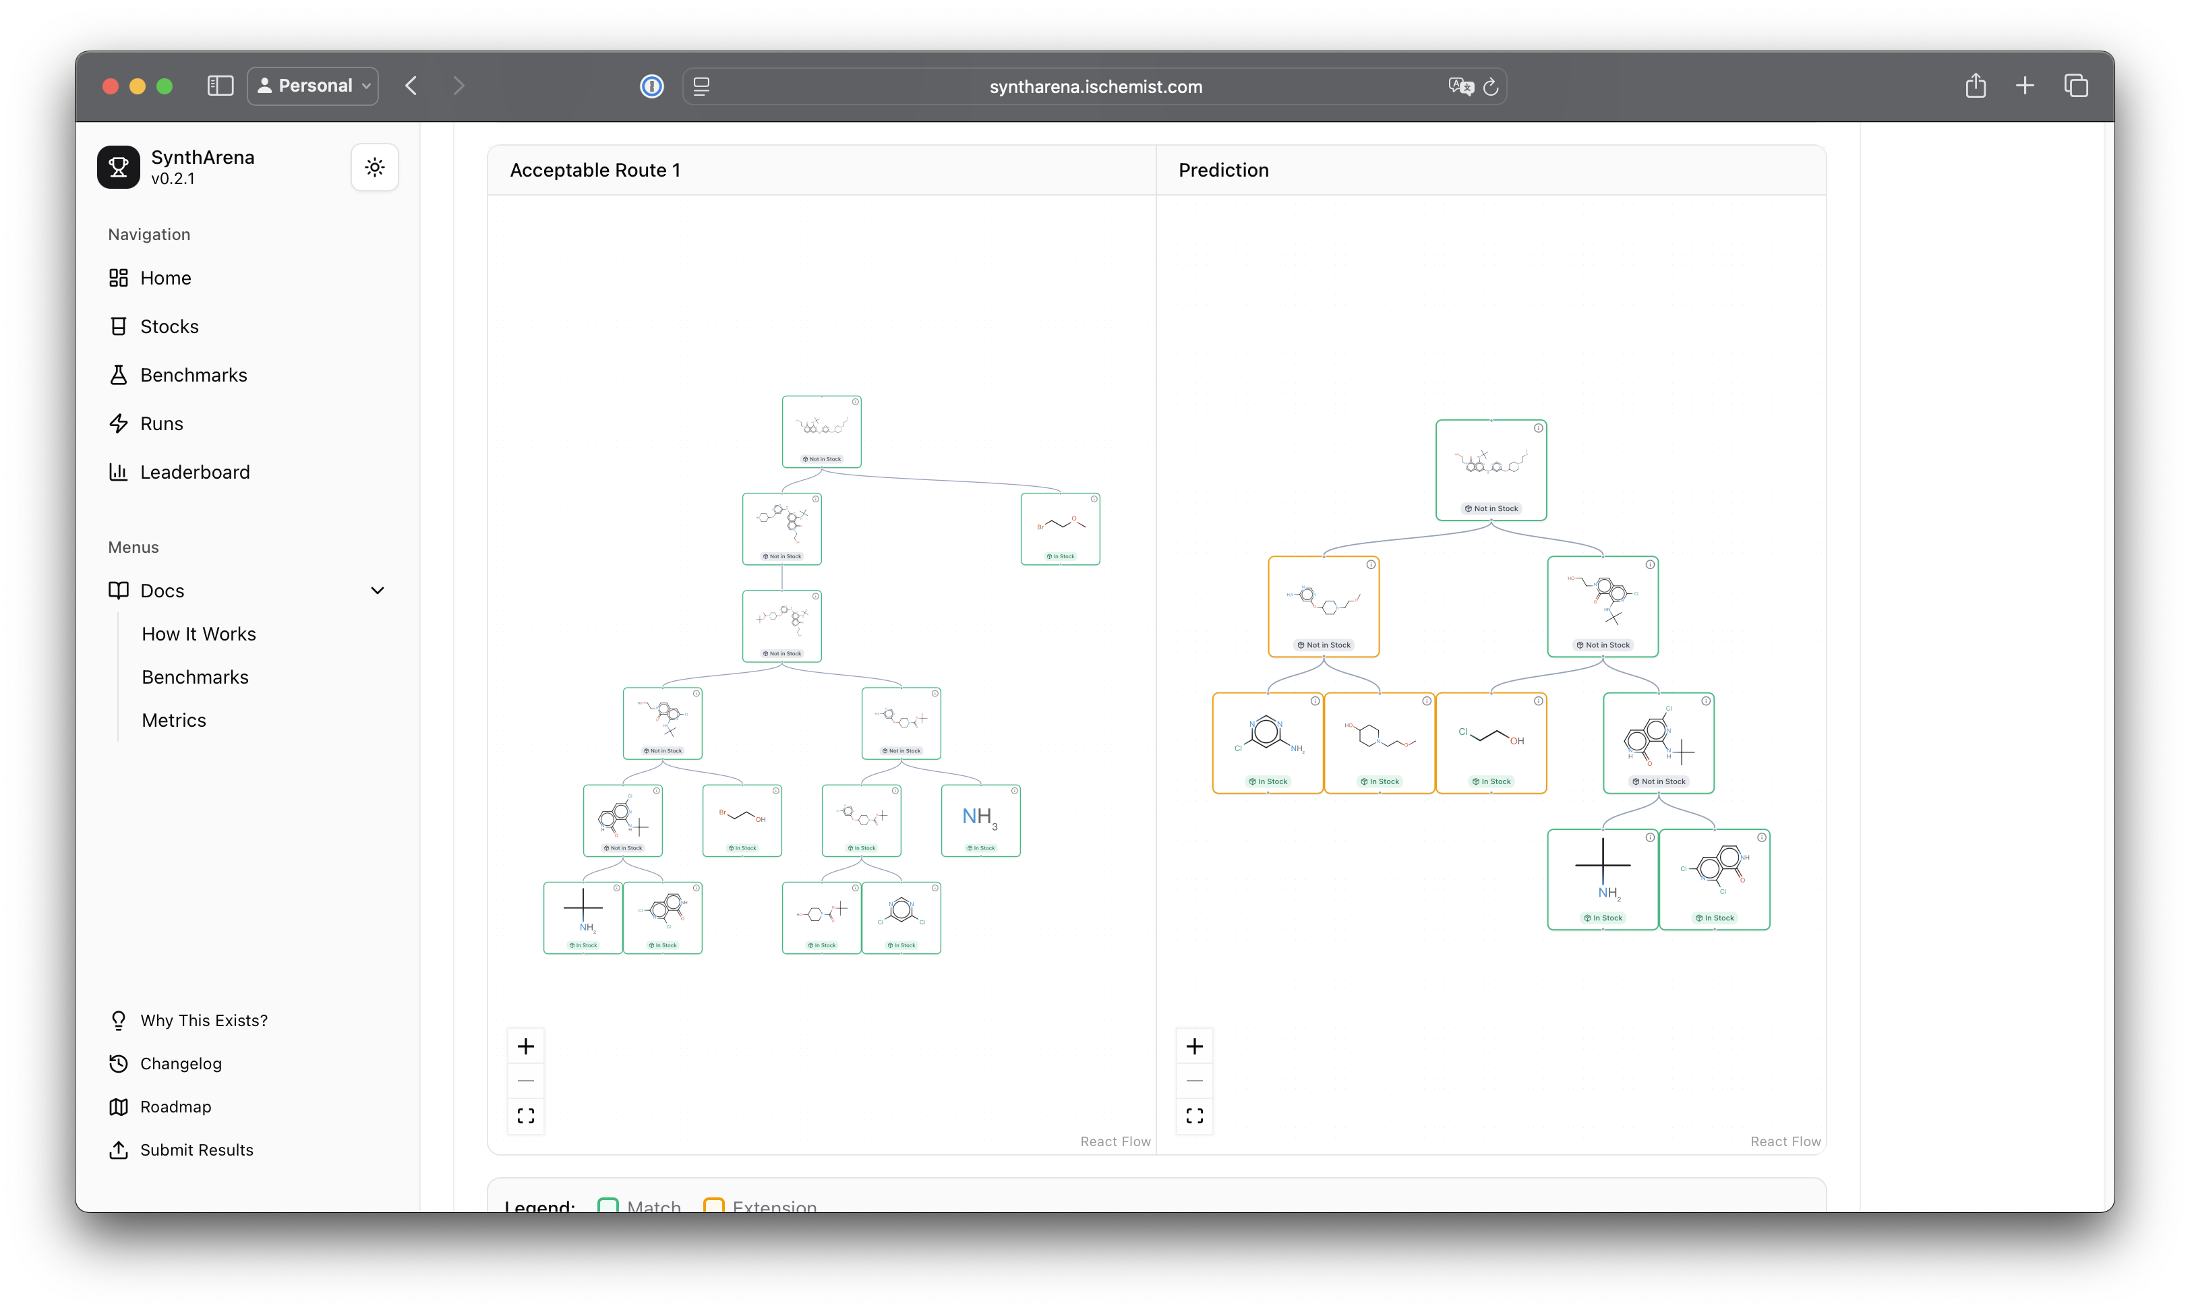This screenshot has height=1312, width=2190.
Task: Fit view in the Acceptable Route 1 panel
Action: pos(526,1116)
